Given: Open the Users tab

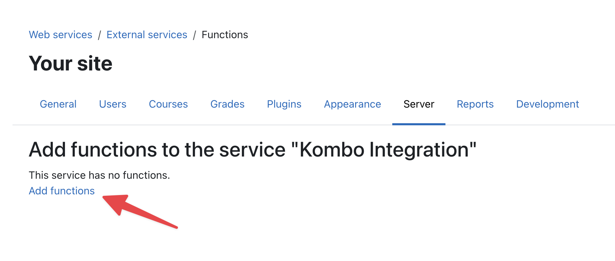Looking at the screenshot, I should click(x=113, y=104).
